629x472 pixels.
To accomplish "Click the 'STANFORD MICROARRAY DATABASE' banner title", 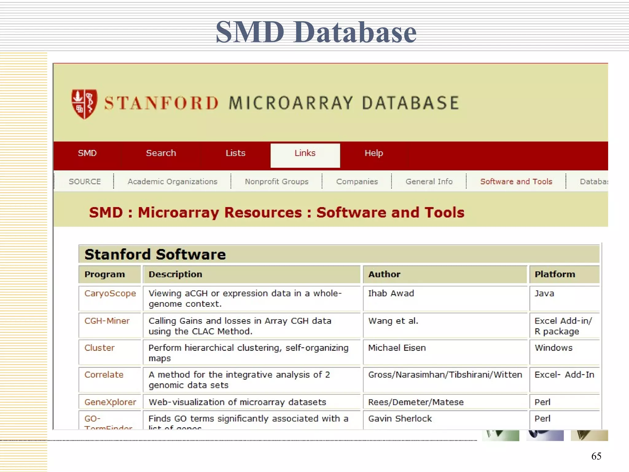I will click(282, 103).
